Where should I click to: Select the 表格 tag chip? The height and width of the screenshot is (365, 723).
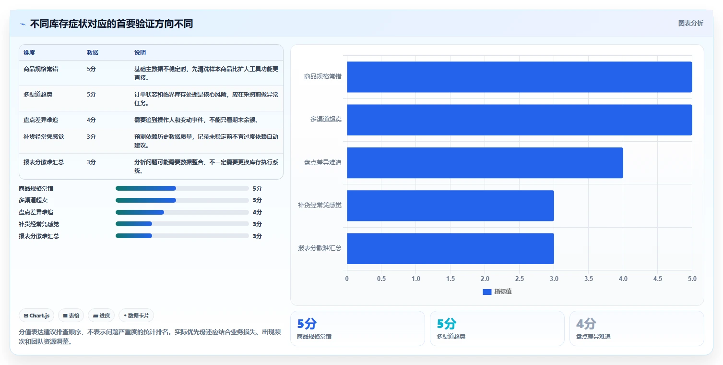(71, 316)
